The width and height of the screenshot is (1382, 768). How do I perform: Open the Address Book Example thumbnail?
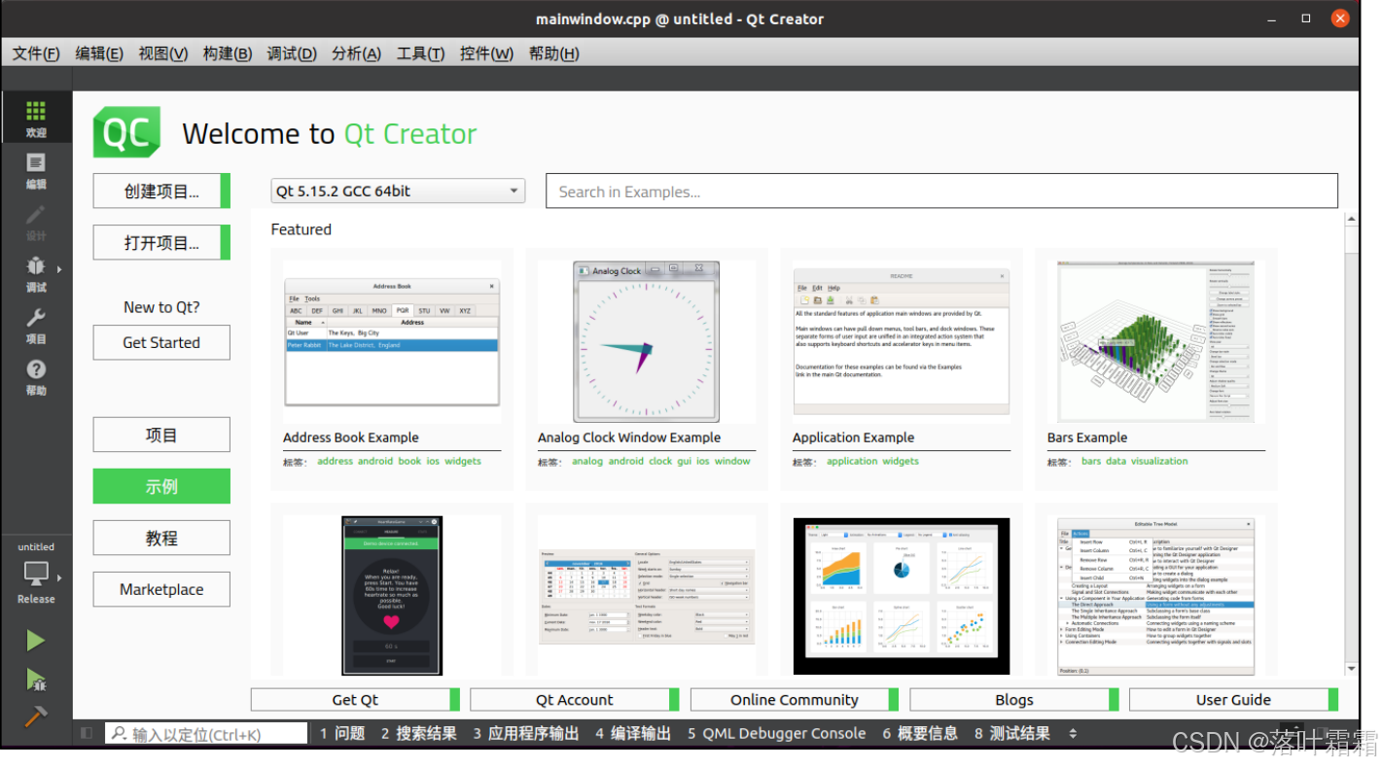click(x=392, y=341)
